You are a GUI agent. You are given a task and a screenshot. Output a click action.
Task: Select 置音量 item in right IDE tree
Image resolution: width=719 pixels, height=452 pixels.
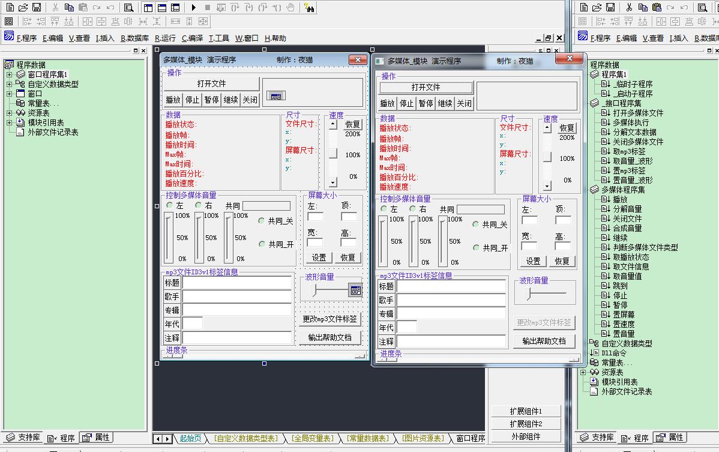(x=624, y=334)
